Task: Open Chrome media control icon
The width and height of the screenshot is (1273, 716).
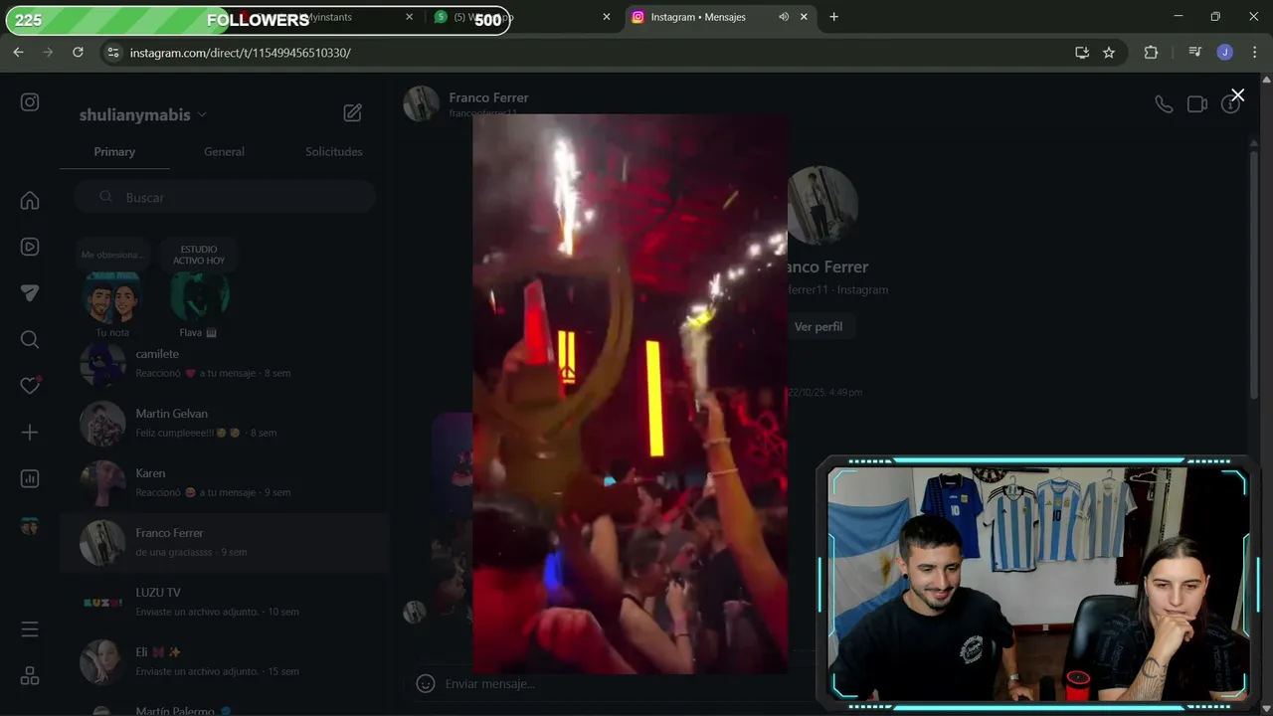Action: coord(1195,52)
